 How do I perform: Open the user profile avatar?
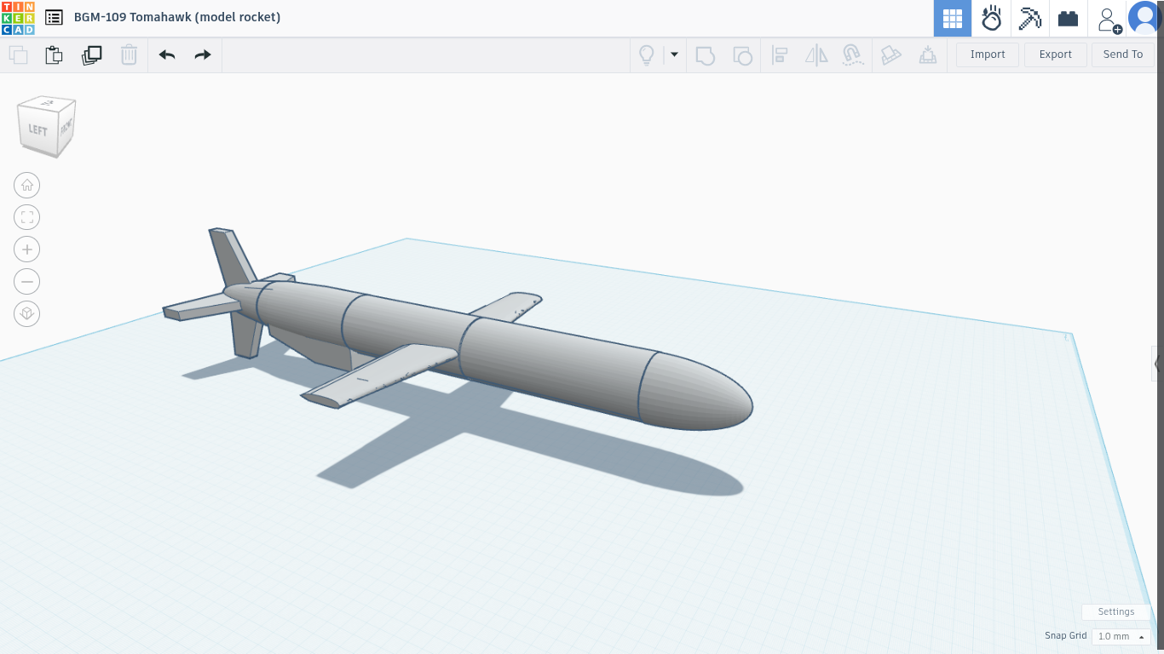point(1145,18)
